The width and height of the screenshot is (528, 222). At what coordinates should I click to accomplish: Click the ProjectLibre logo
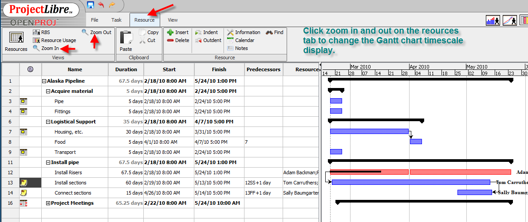(x=41, y=10)
